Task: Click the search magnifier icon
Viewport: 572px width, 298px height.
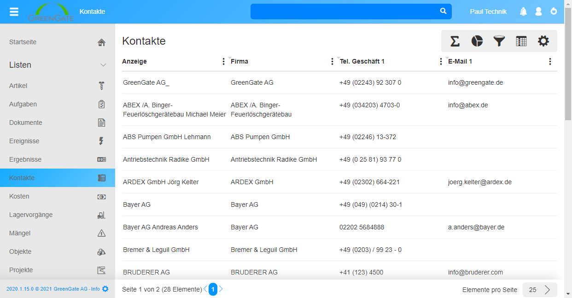Action: (443, 11)
